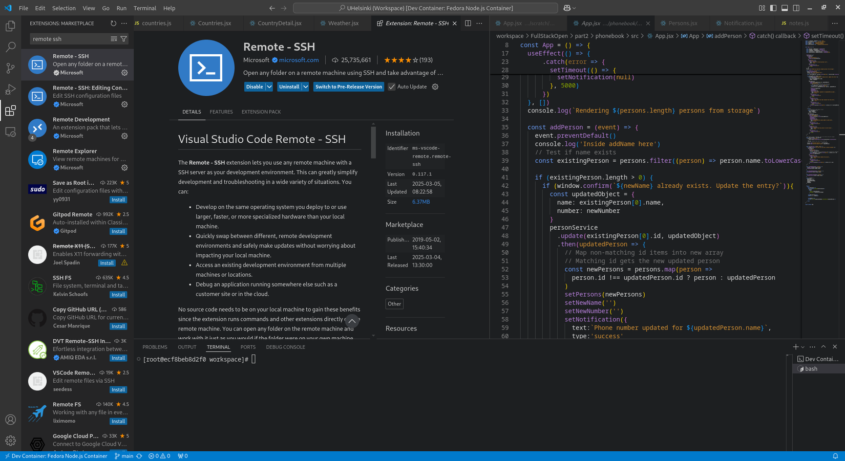This screenshot has width=845, height=461.
Task: Open the notifications bell in the status bar
Action: 837,456
